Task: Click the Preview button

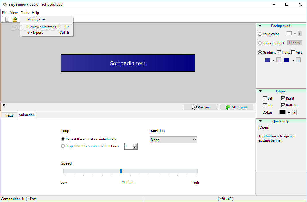Action: pyautogui.click(x=201, y=107)
